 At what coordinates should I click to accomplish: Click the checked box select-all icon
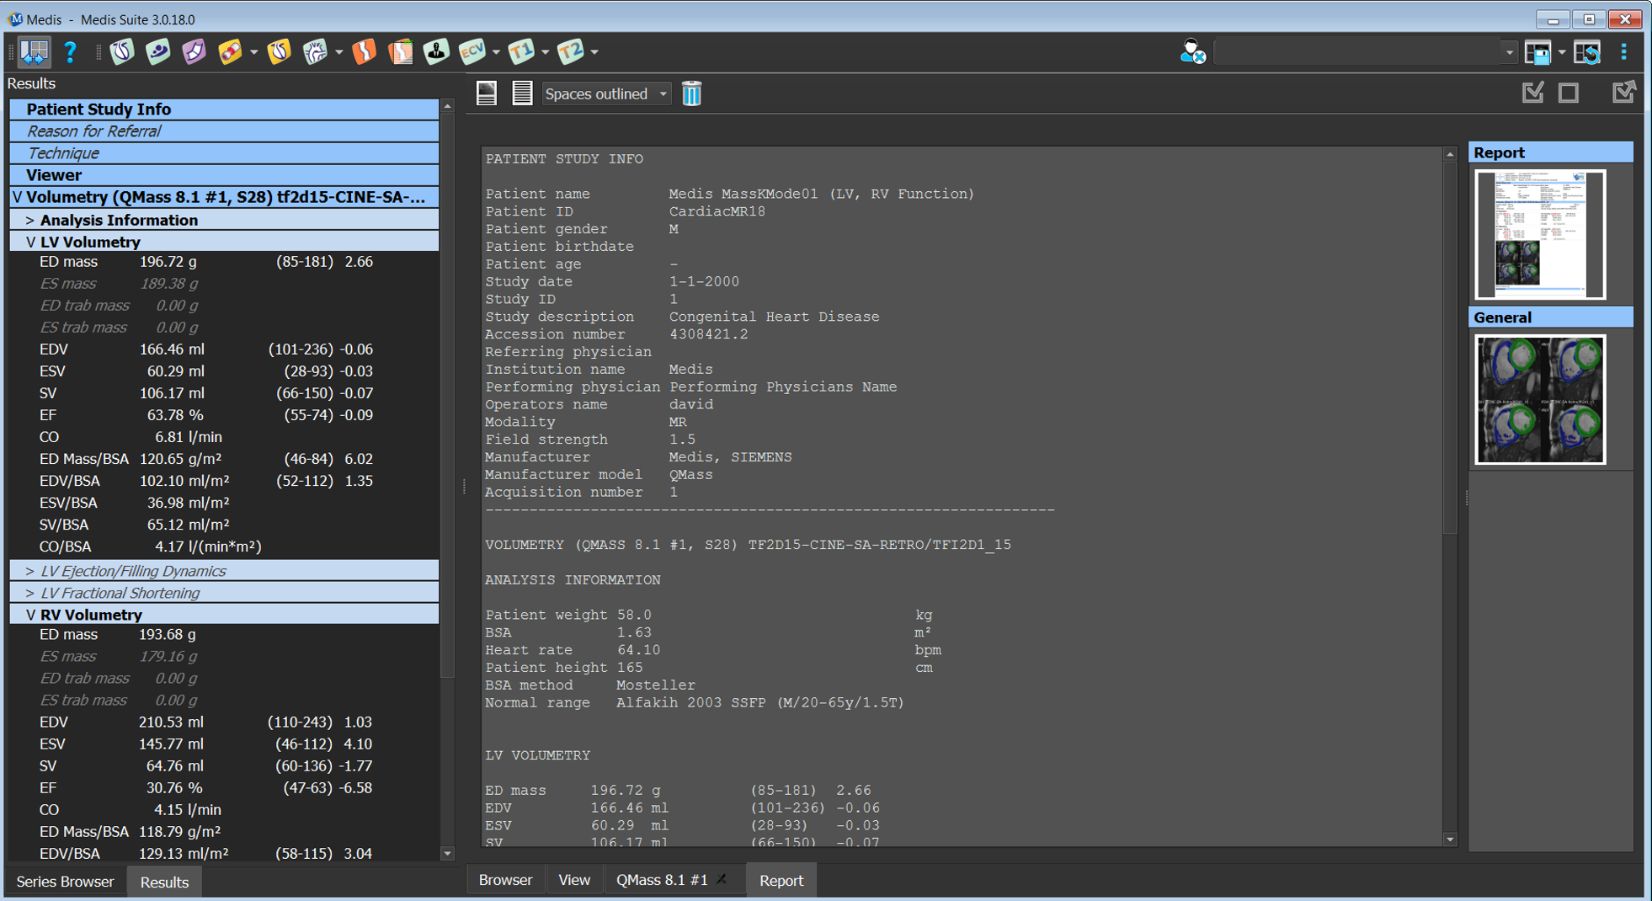coord(1533,93)
